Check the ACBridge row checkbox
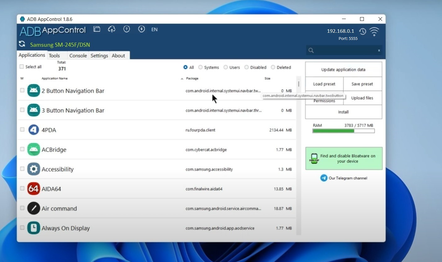442x262 pixels. 22,149
